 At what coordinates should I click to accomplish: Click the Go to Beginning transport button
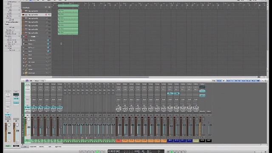(x=81, y=152)
